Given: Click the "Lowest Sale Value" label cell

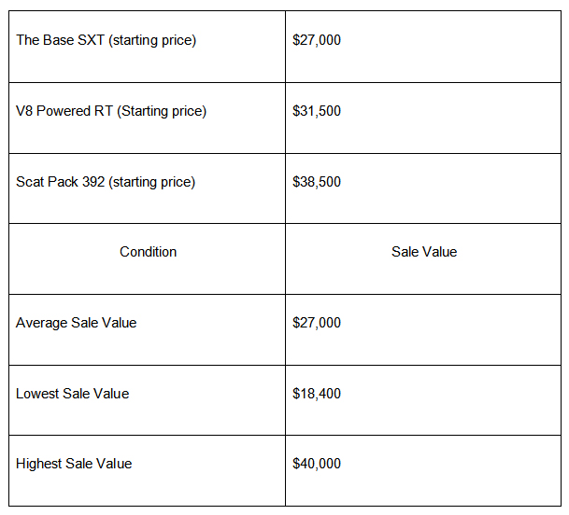Looking at the screenshot, I should [73, 394].
